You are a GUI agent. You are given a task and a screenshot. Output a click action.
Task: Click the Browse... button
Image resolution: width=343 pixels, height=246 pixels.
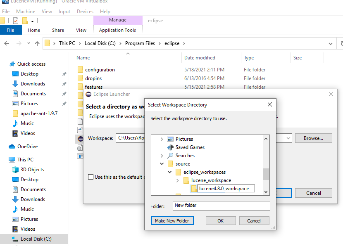coord(314,138)
